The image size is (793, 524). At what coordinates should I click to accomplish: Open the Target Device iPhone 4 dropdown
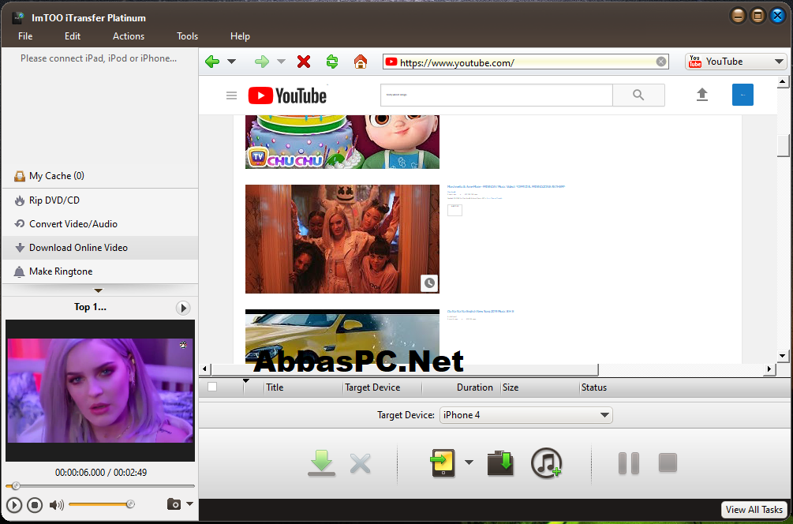coord(526,415)
